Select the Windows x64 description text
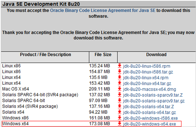This screenshot has width=196, height=127. (x=15, y=124)
